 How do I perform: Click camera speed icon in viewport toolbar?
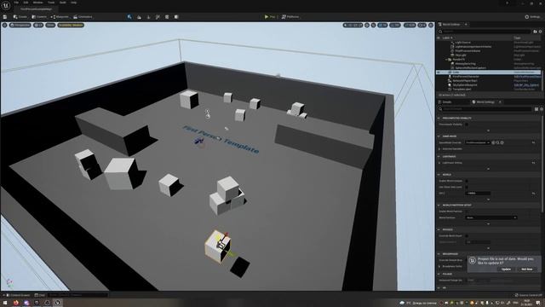point(422,25)
